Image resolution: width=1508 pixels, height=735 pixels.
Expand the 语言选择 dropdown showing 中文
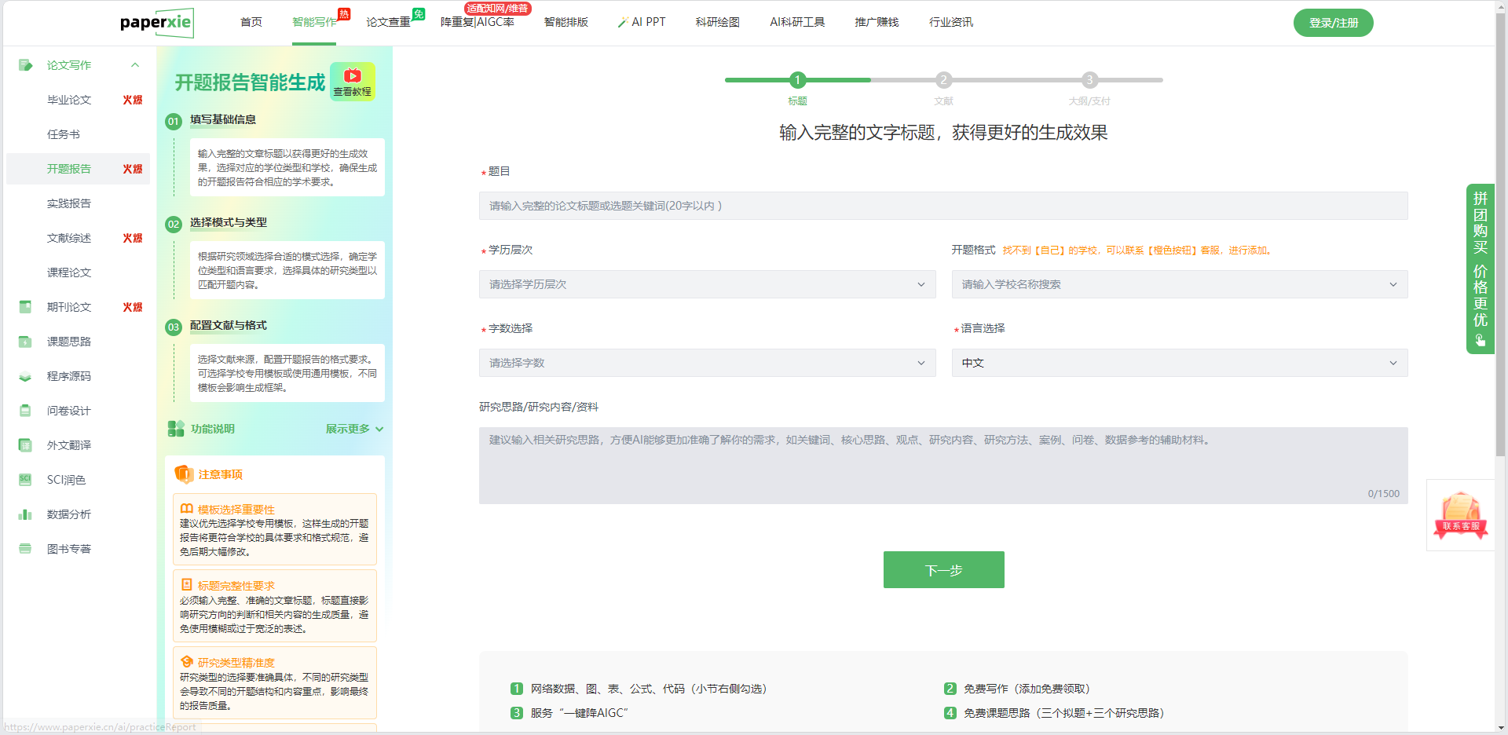tap(1179, 363)
